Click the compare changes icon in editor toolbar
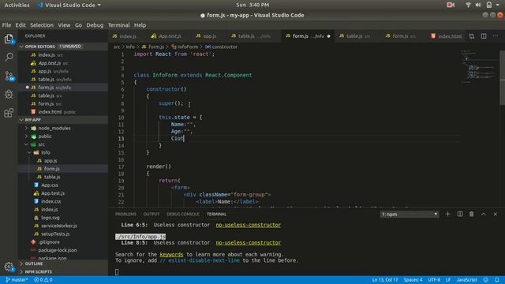 coord(472,36)
